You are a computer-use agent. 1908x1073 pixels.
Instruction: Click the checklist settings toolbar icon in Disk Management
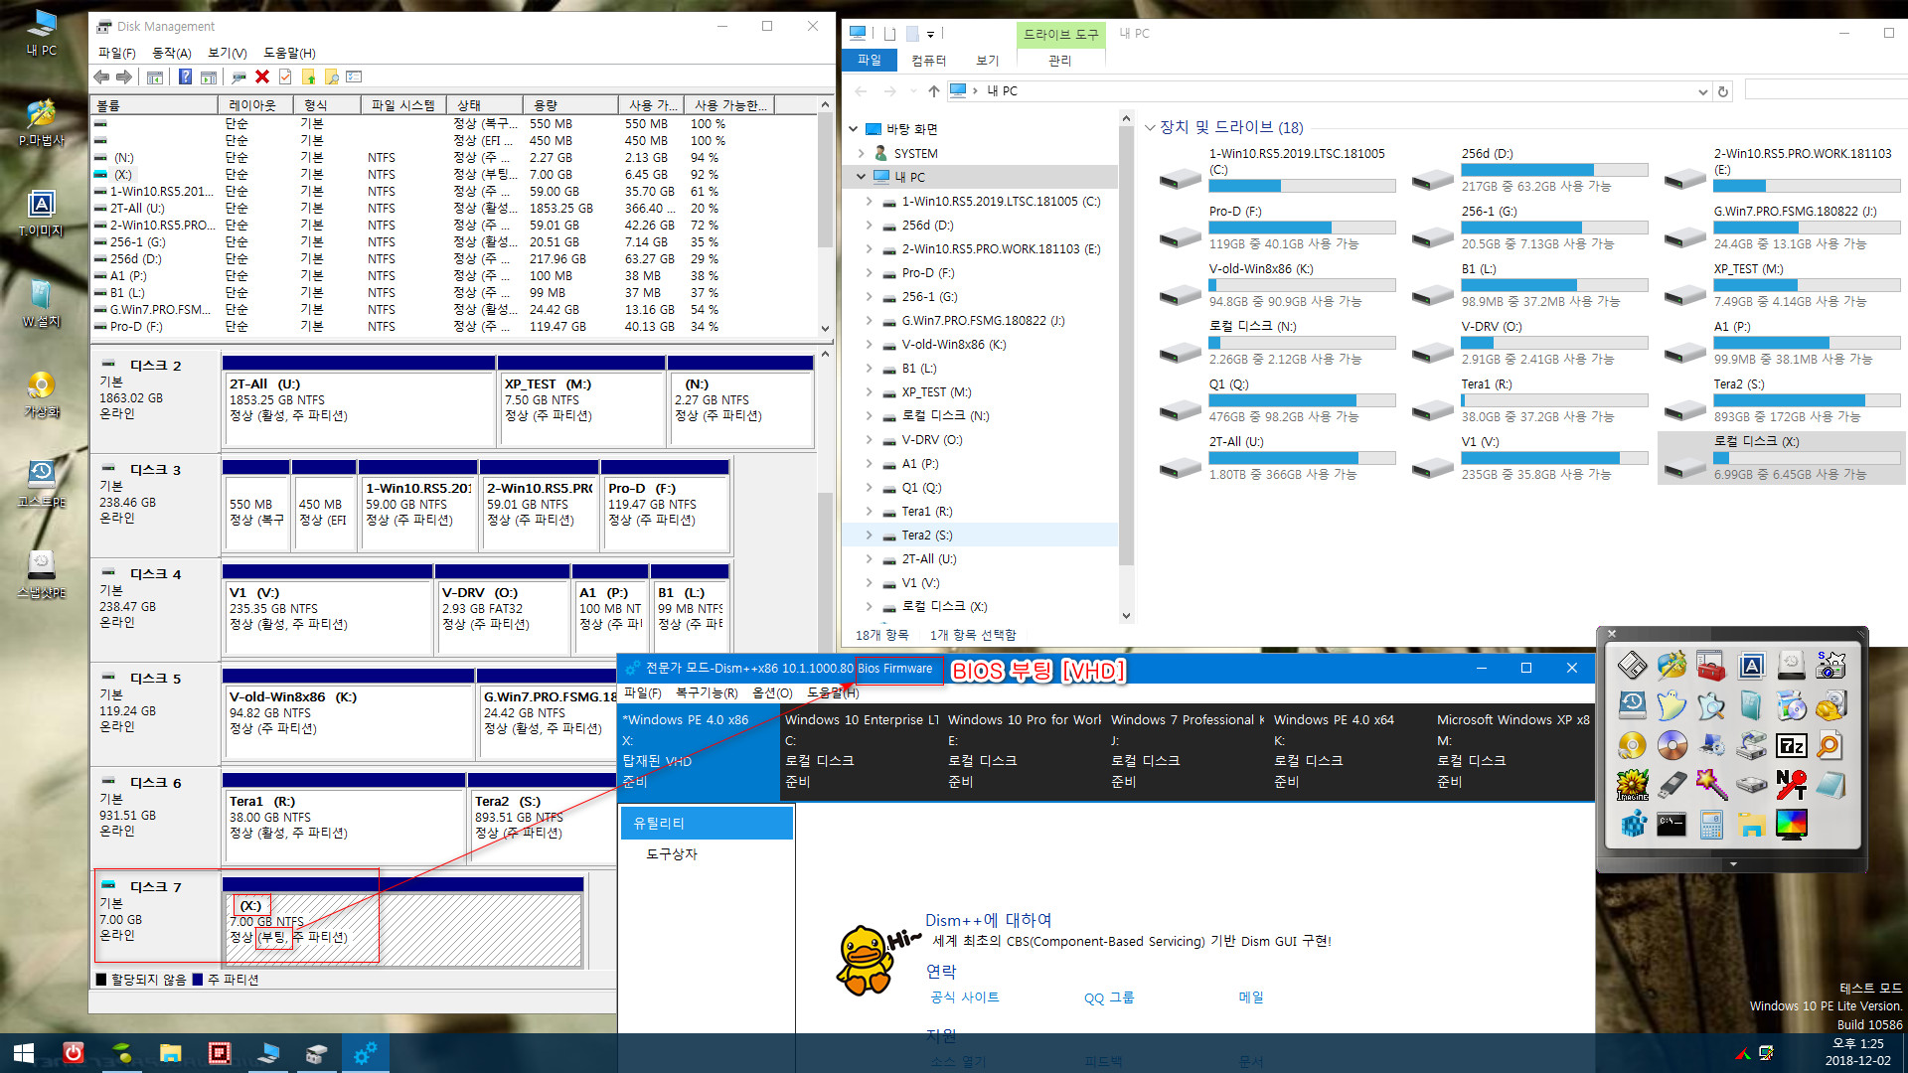(x=355, y=77)
